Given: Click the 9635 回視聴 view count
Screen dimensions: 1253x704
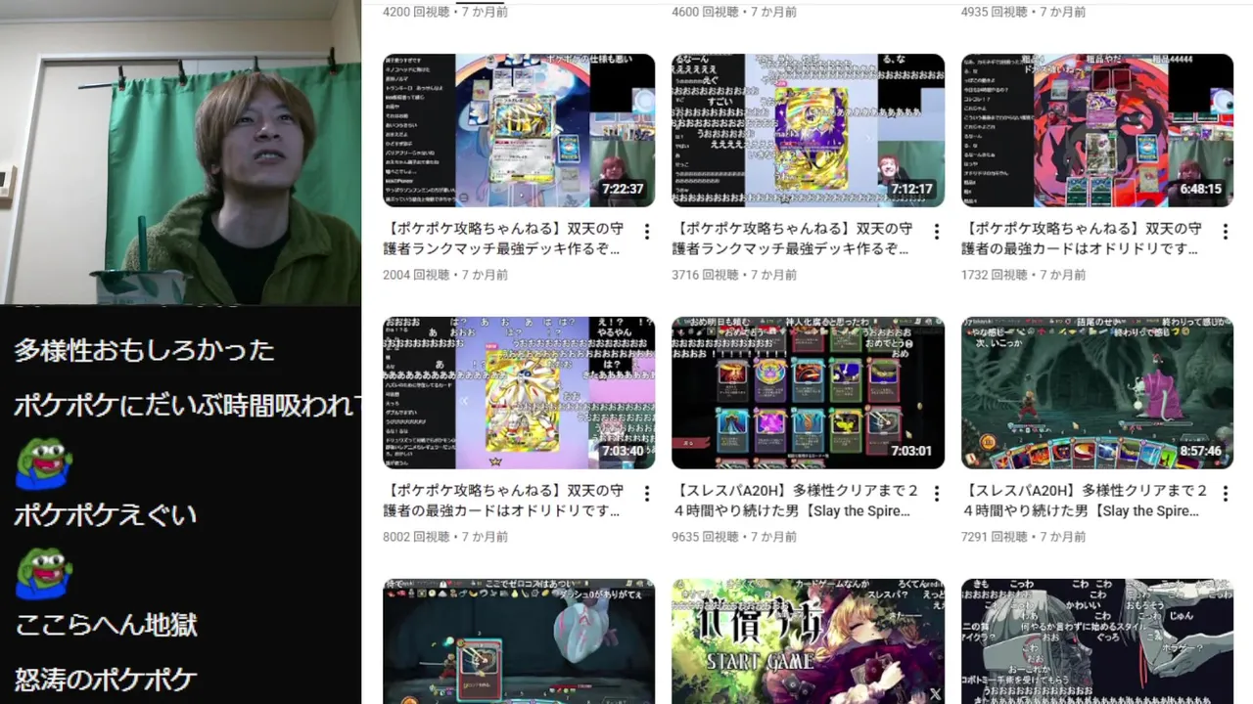Looking at the screenshot, I should [x=705, y=537].
